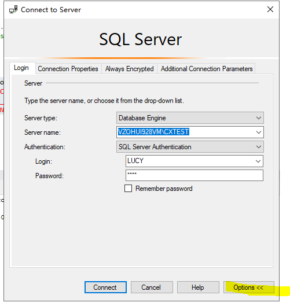Viewport: 290px width, 306px height.
Task: Close the Connect to Server dialog
Action: (x=270, y=9)
